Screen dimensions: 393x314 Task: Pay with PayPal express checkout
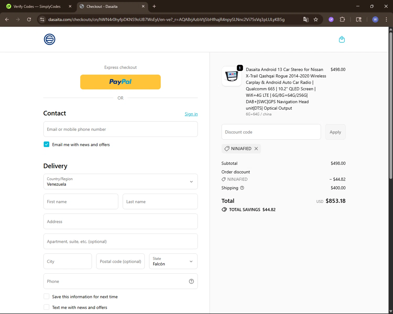(121, 82)
